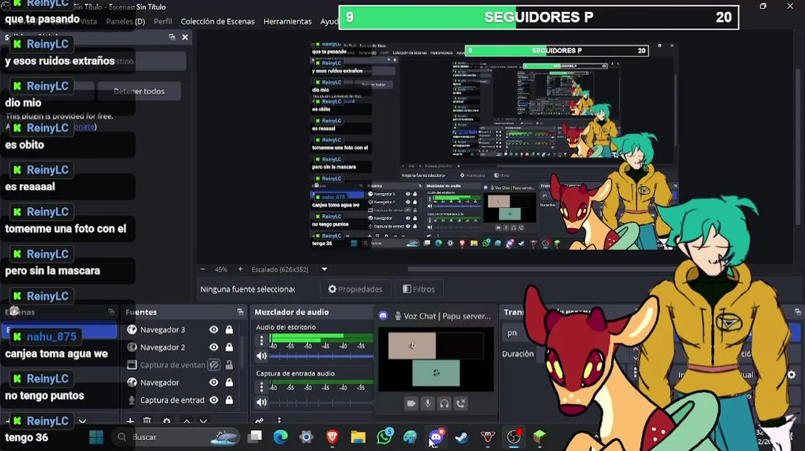Screen dimensions: 805x451
Task: Adjust Audio del escritorio volume slider
Action: 321,356
